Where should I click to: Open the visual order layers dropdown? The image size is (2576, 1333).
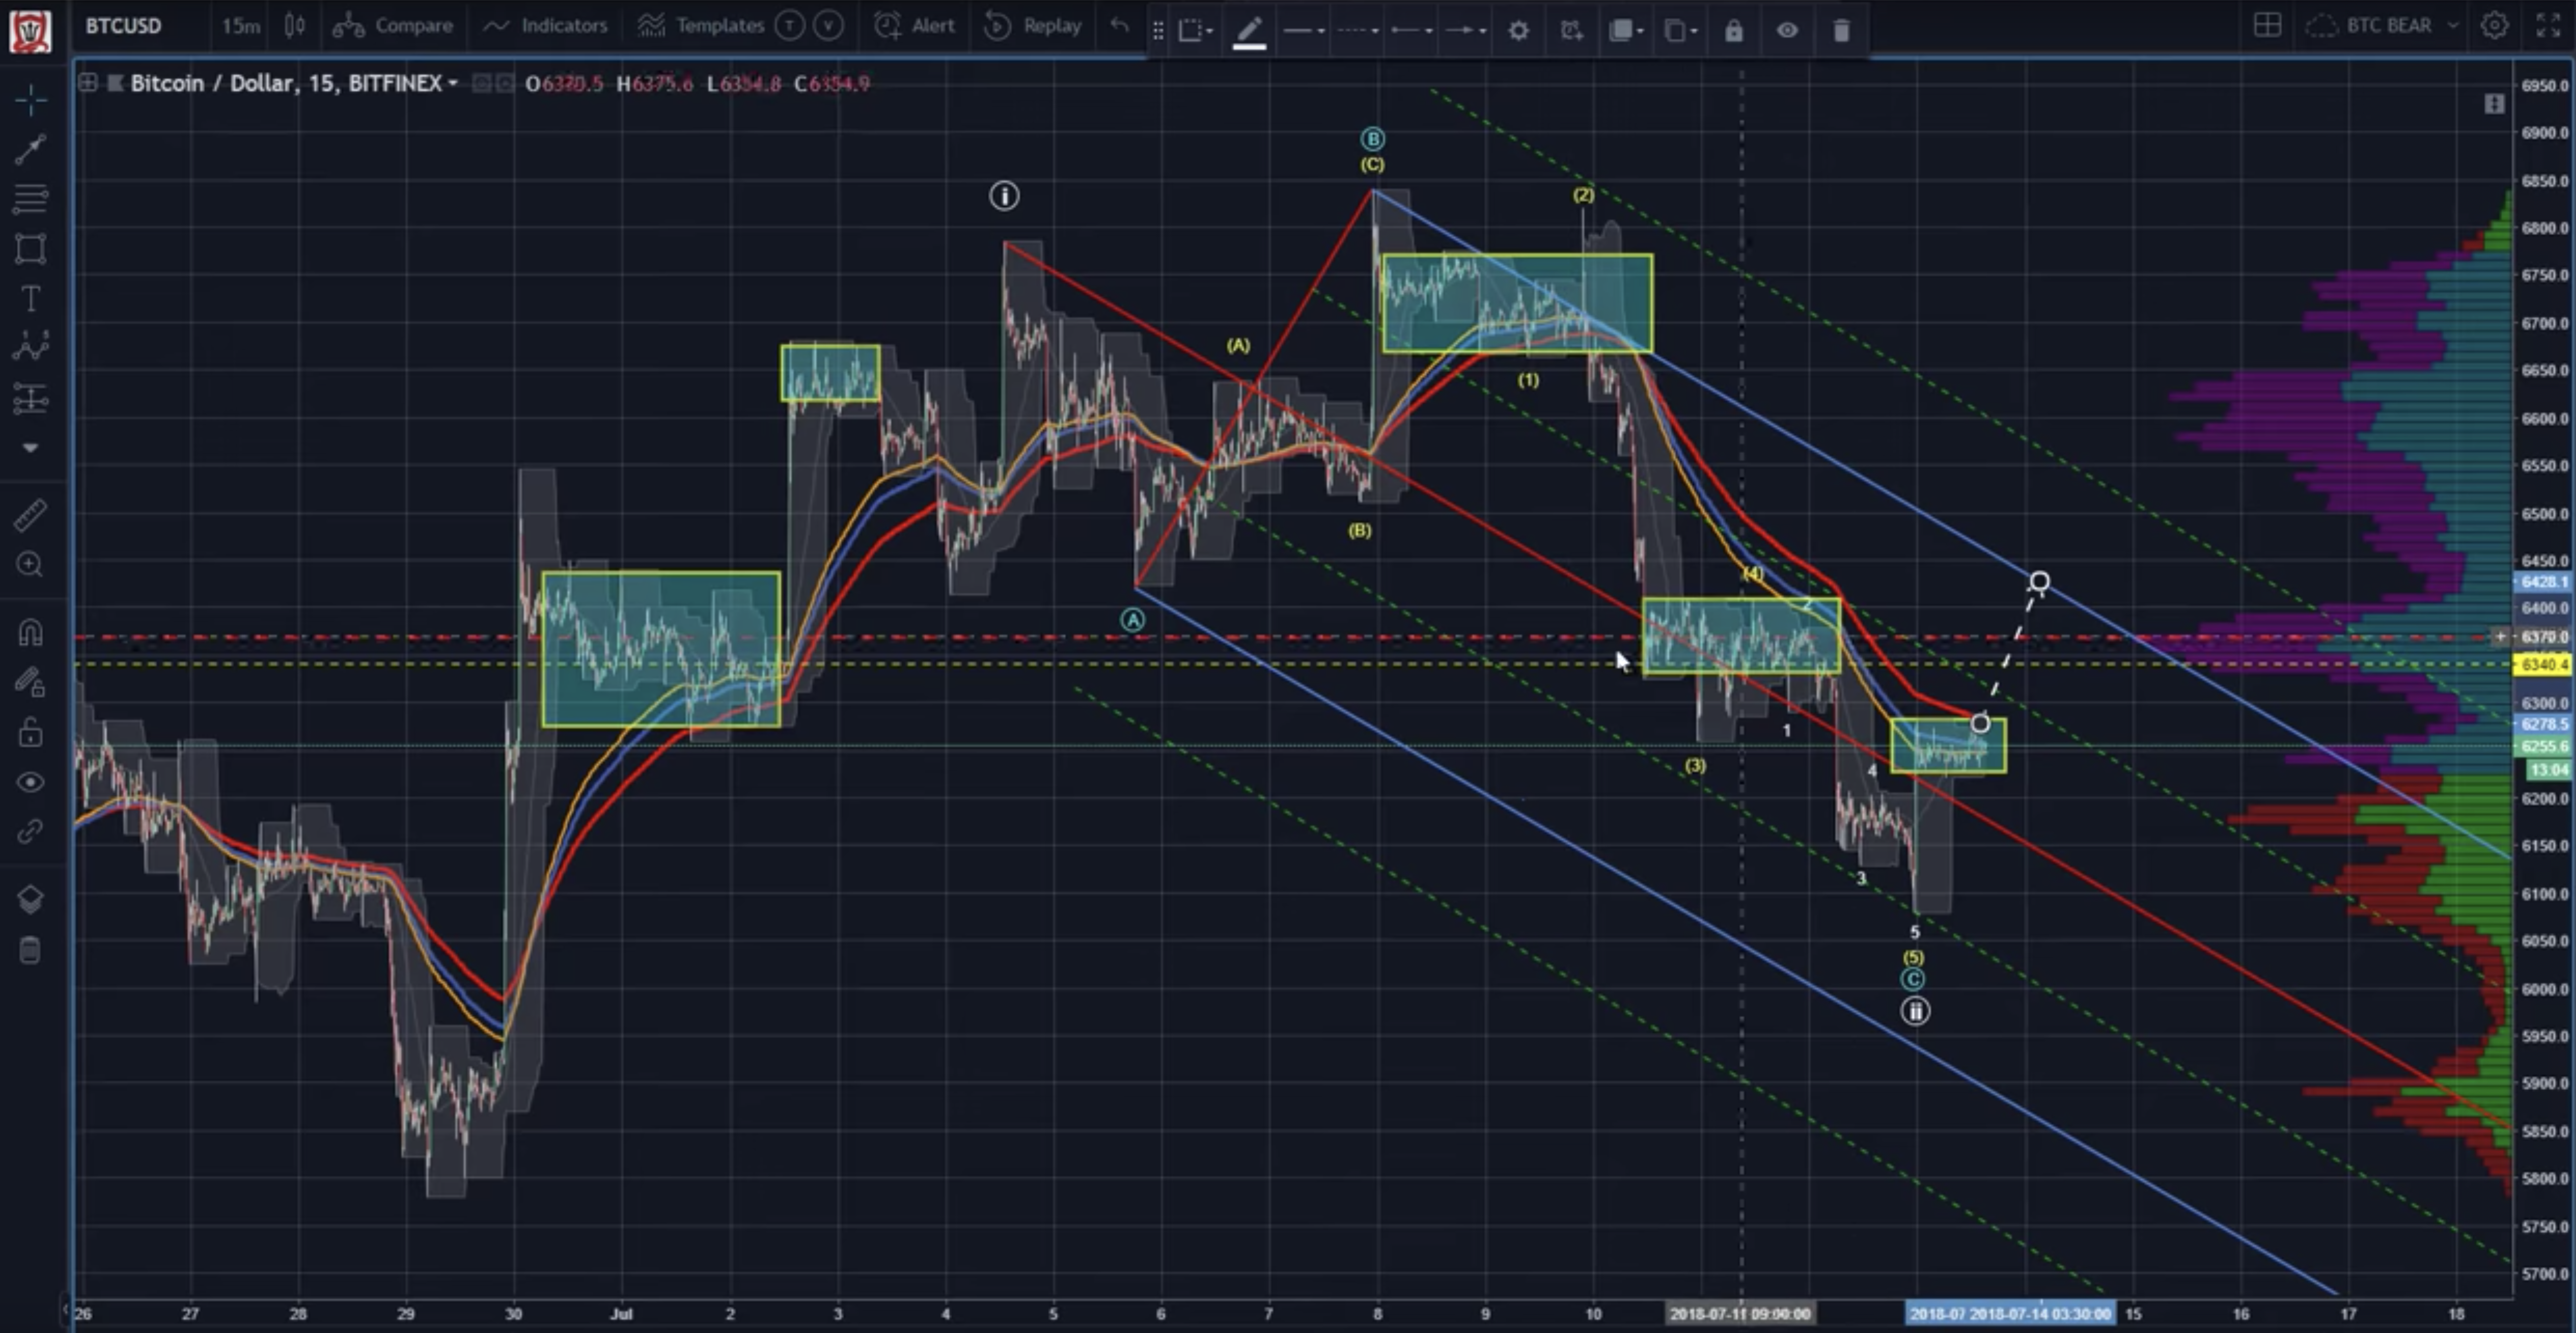tap(1626, 31)
